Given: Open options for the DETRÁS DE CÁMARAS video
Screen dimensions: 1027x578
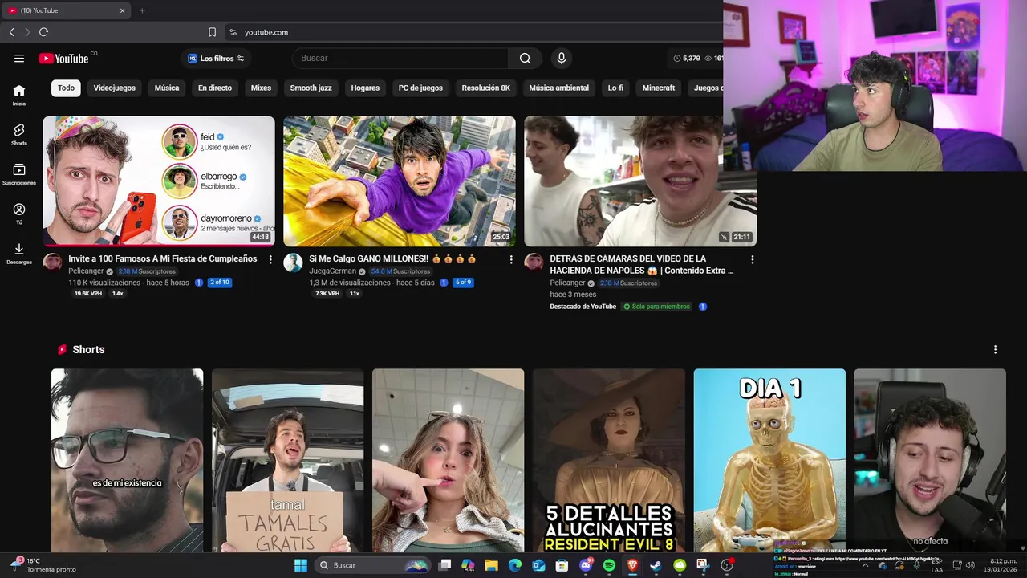Looking at the screenshot, I should coord(752,259).
